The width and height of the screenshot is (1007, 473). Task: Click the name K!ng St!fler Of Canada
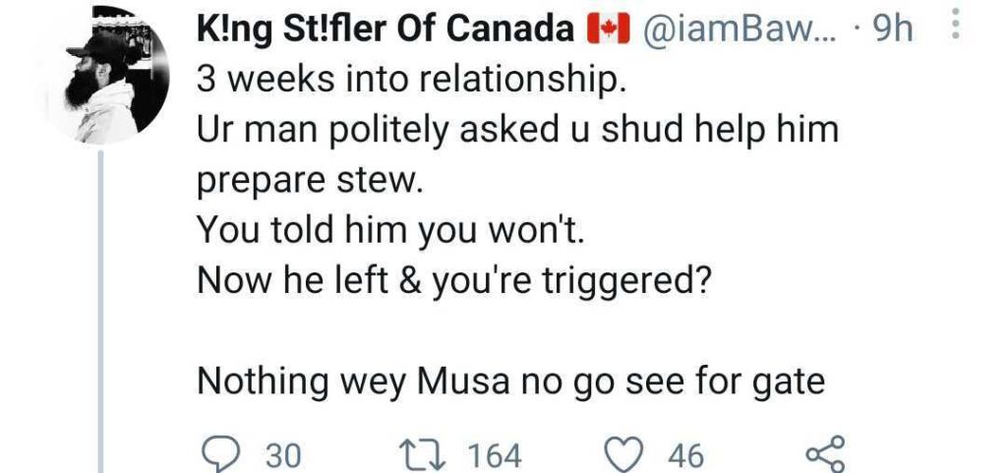click(x=385, y=32)
